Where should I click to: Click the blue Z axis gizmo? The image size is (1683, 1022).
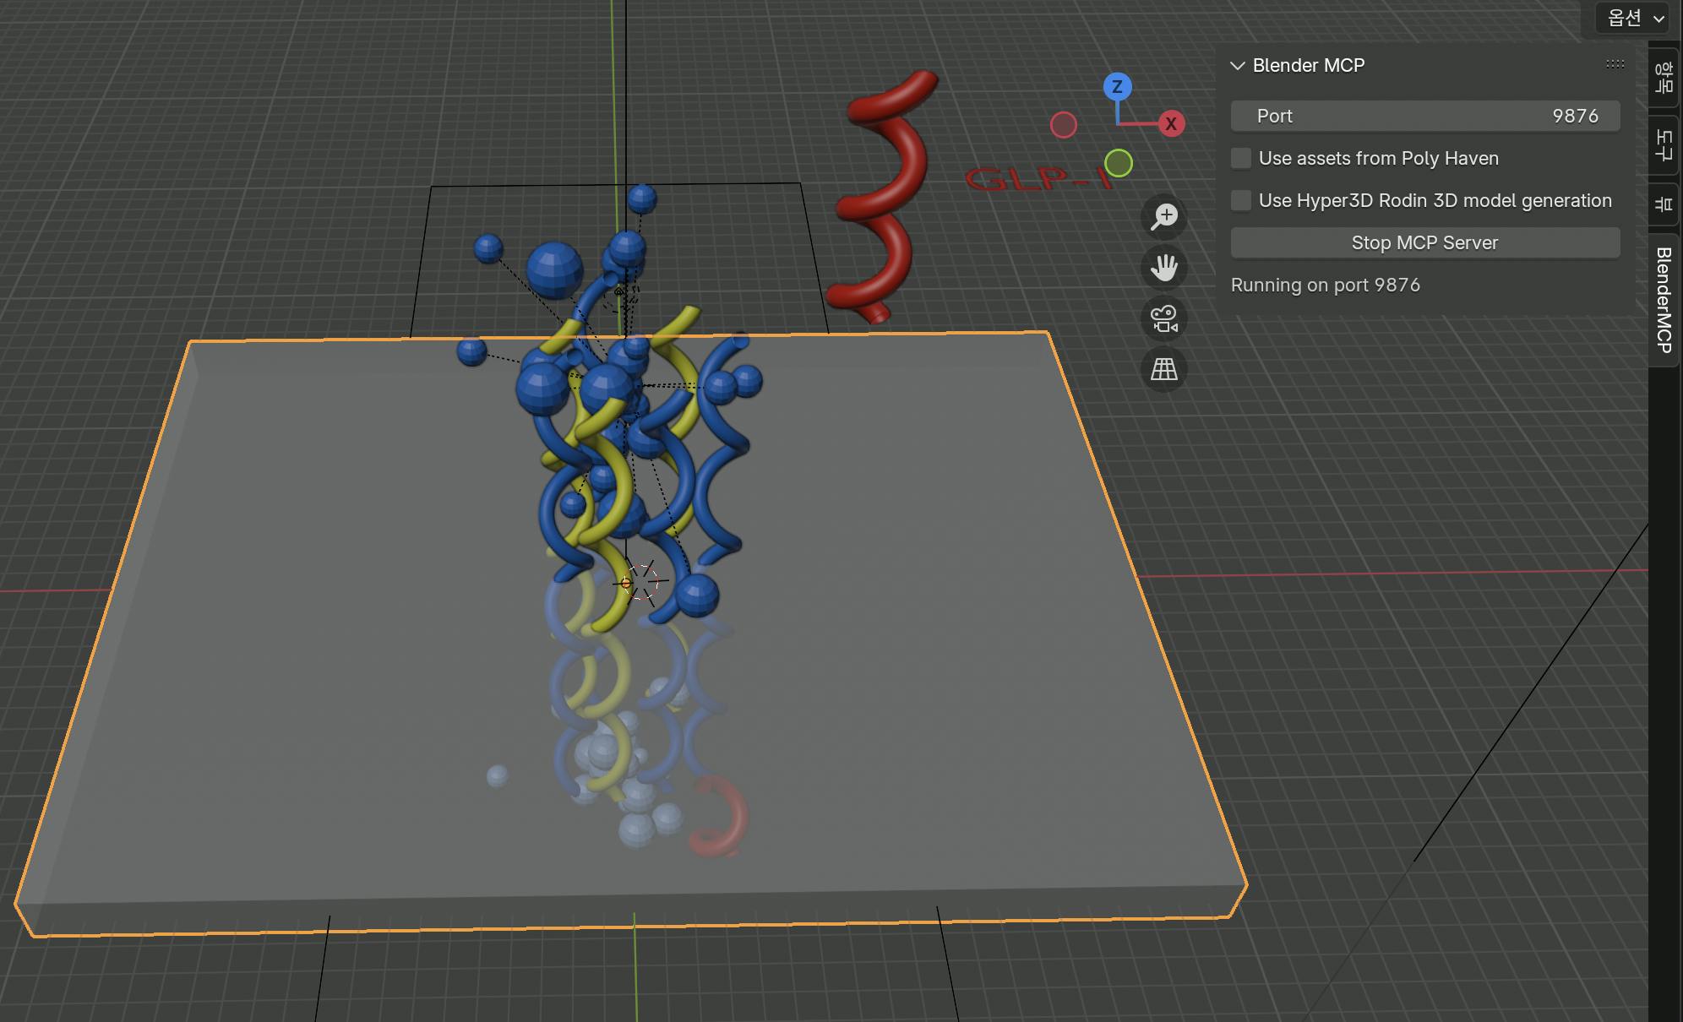coord(1117,87)
